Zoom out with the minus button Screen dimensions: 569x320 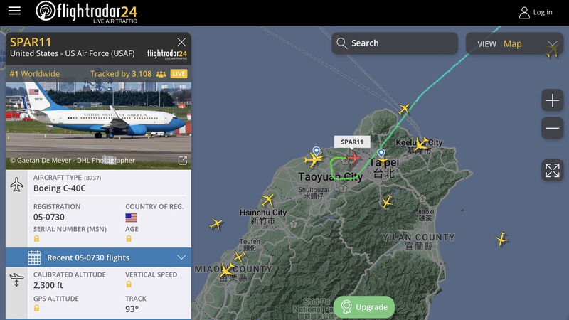[x=553, y=128]
